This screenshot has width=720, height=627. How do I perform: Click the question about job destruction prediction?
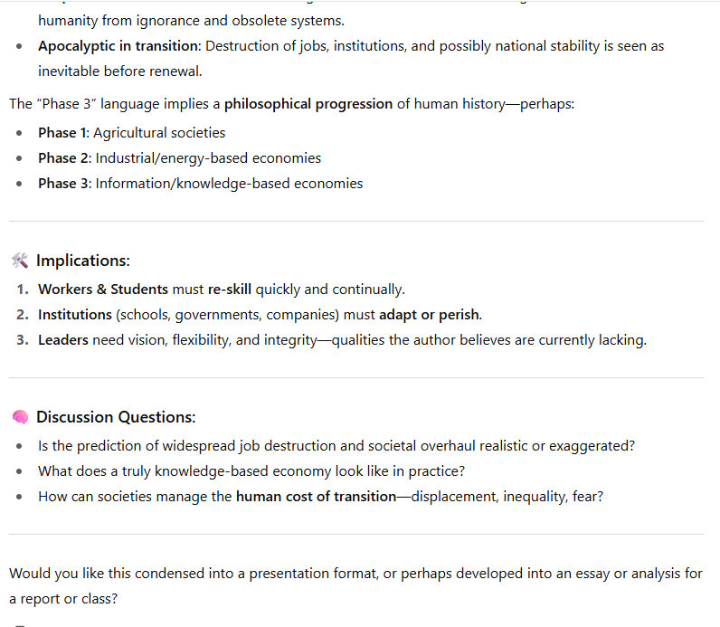336,445
